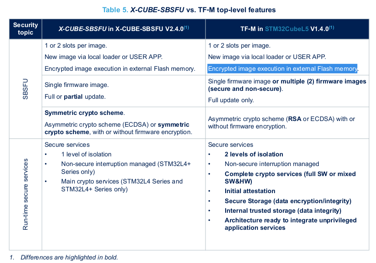Screen dimensions: 376x263
Task: Click 'Full update only.' text
Action: (231, 100)
